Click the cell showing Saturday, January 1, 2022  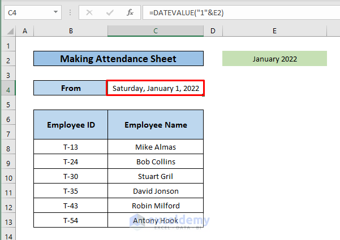(x=156, y=88)
